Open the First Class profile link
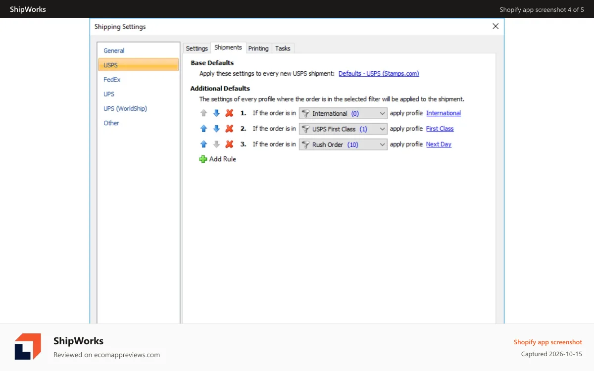The width and height of the screenshot is (594, 371). [440, 129]
